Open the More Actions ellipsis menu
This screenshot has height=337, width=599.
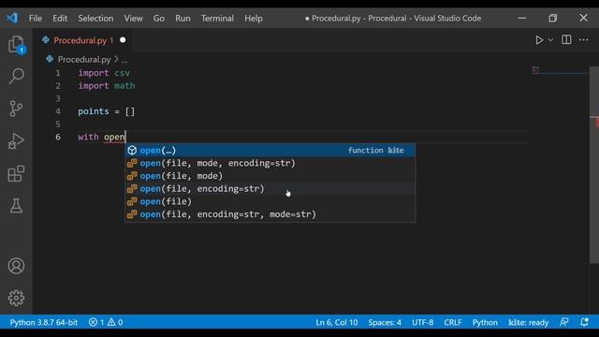tap(583, 39)
